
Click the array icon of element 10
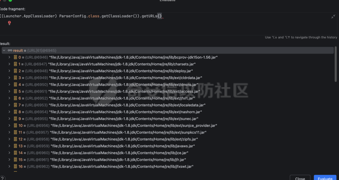pos(15,125)
